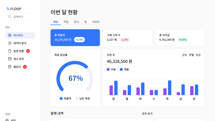Open the 일정 현황 menu item
Viewport: 215px width, 121px height.
pyautogui.click(x=20, y=51)
